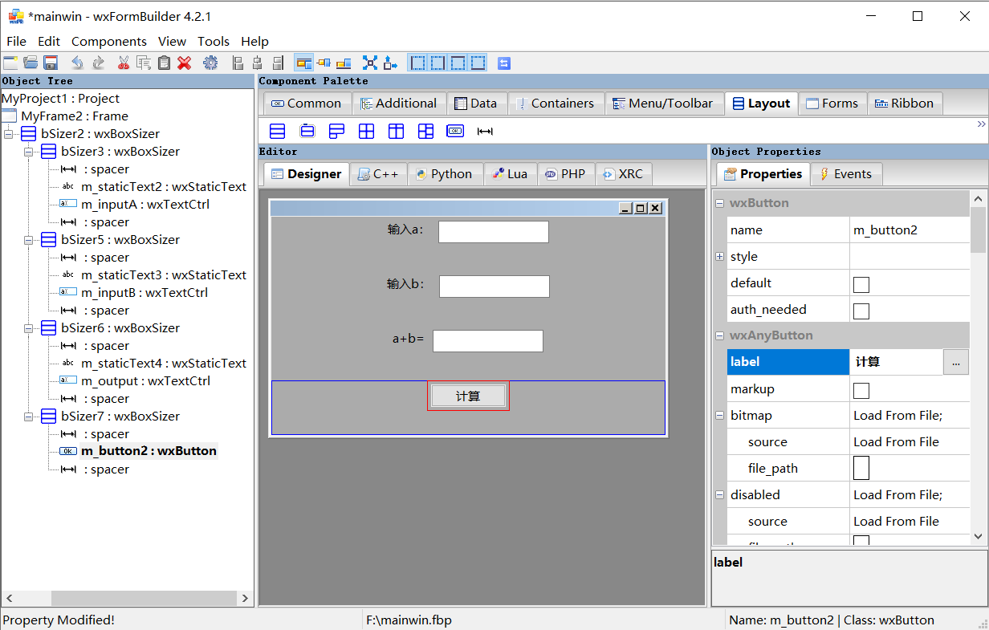Collapse the bSizer3 tree node

coord(28,151)
